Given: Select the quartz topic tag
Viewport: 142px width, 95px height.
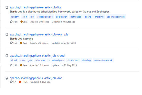Looking at the screenshot, I should tap(88, 17).
